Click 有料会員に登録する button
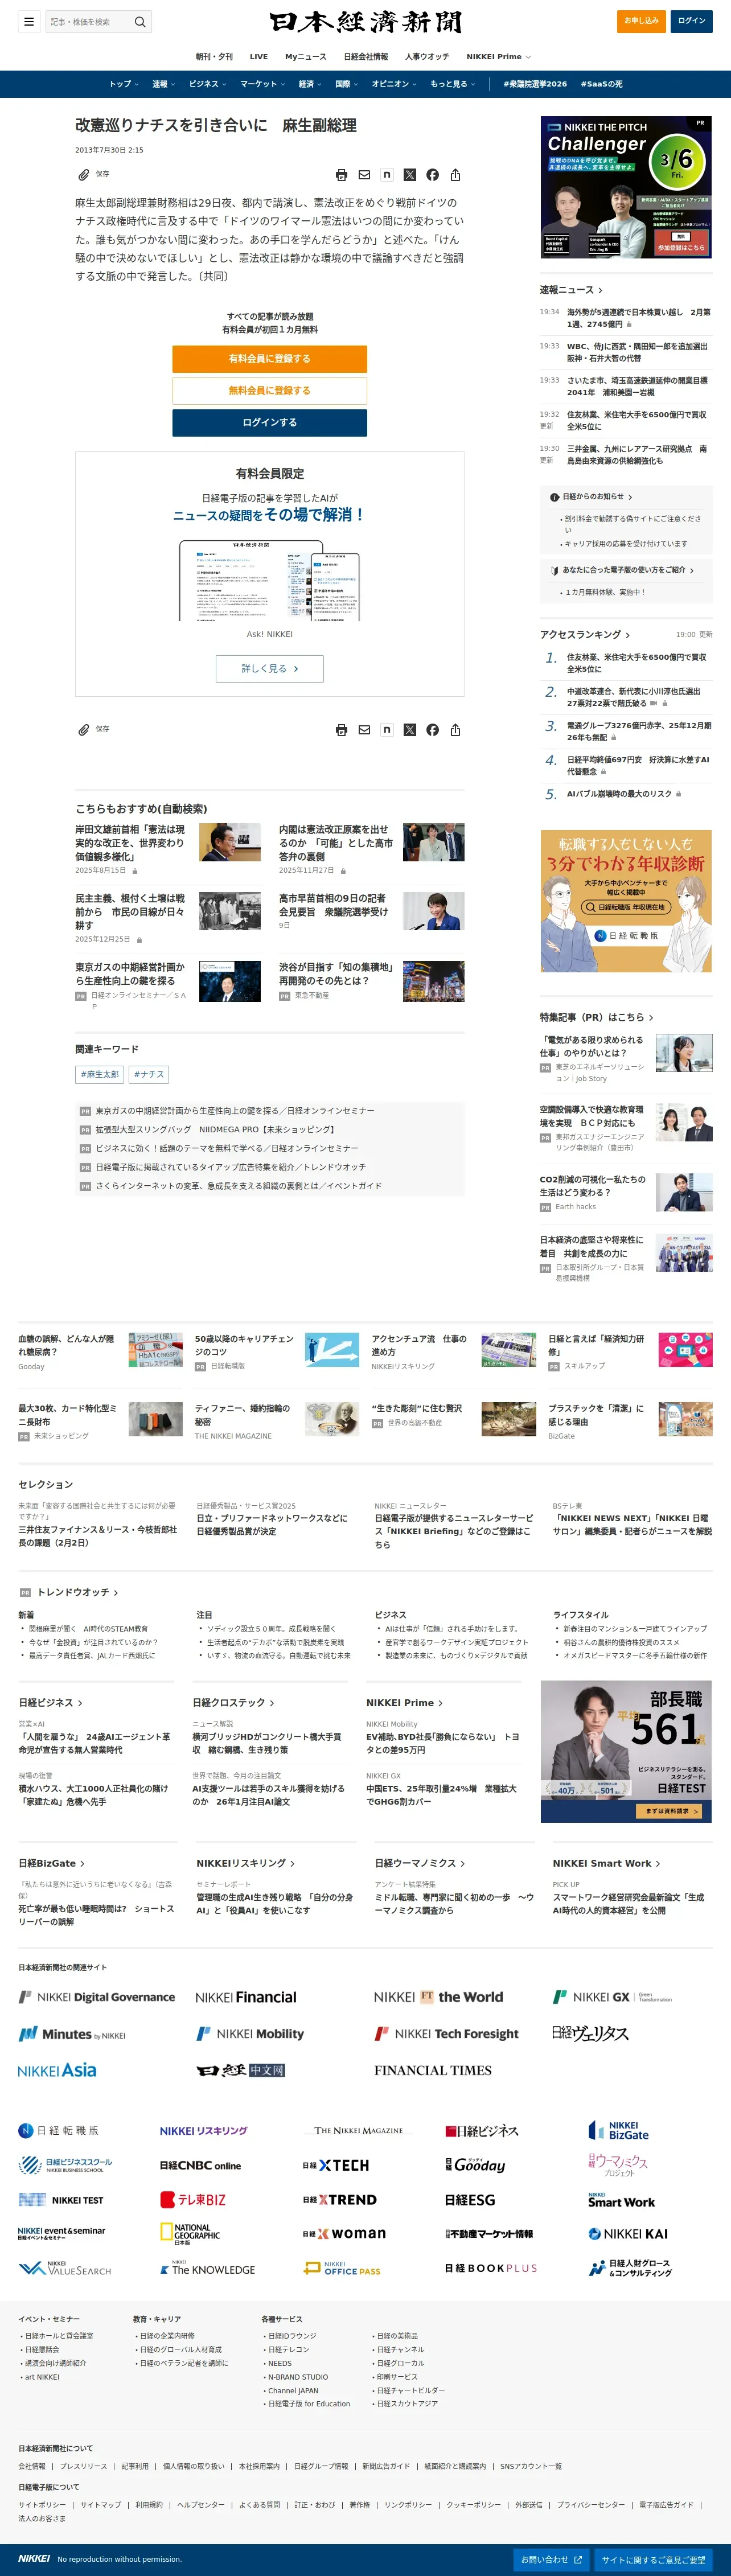The width and height of the screenshot is (731, 2576). (x=270, y=358)
